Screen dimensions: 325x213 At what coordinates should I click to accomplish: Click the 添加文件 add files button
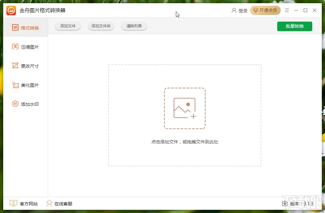[x=68, y=26]
